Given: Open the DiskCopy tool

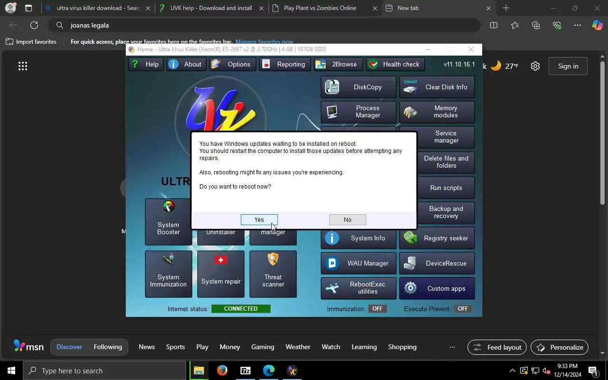Looking at the screenshot, I should [358, 87].
